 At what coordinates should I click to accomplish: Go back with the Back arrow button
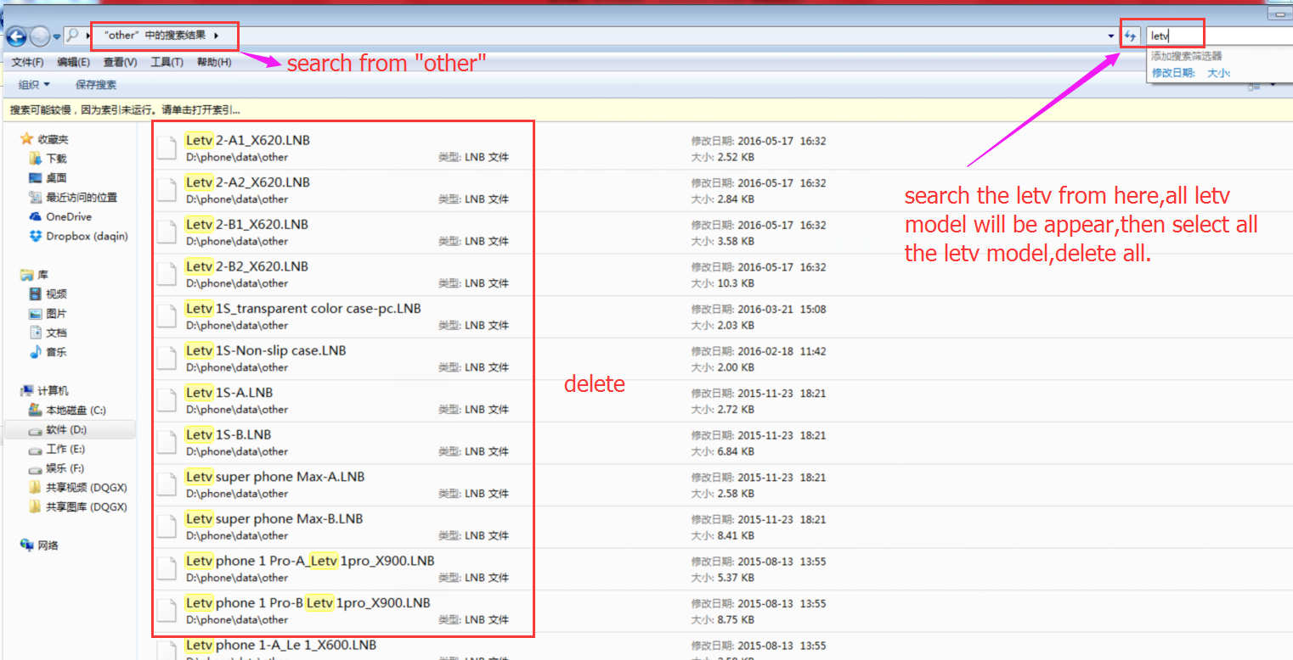tap(16, 36)
